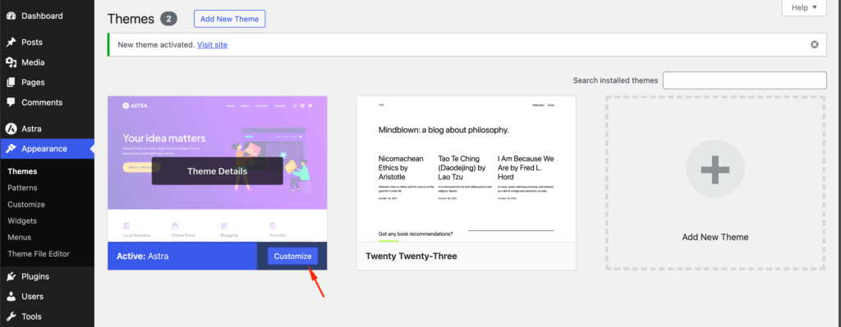Click the Appearance paintbrush icon
Viewport: 841px width, 327px height.
(x=11, y=149)
